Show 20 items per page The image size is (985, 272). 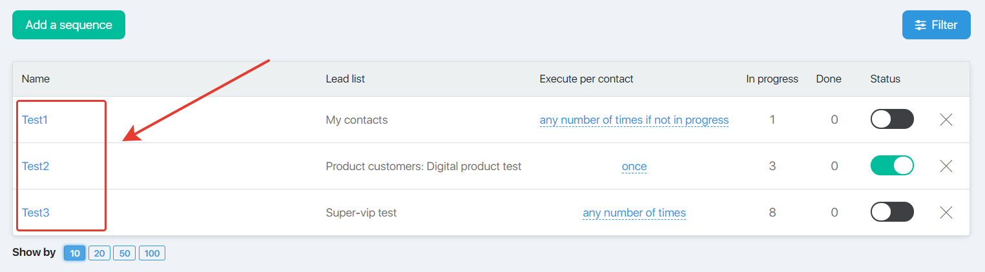[99, 253]
